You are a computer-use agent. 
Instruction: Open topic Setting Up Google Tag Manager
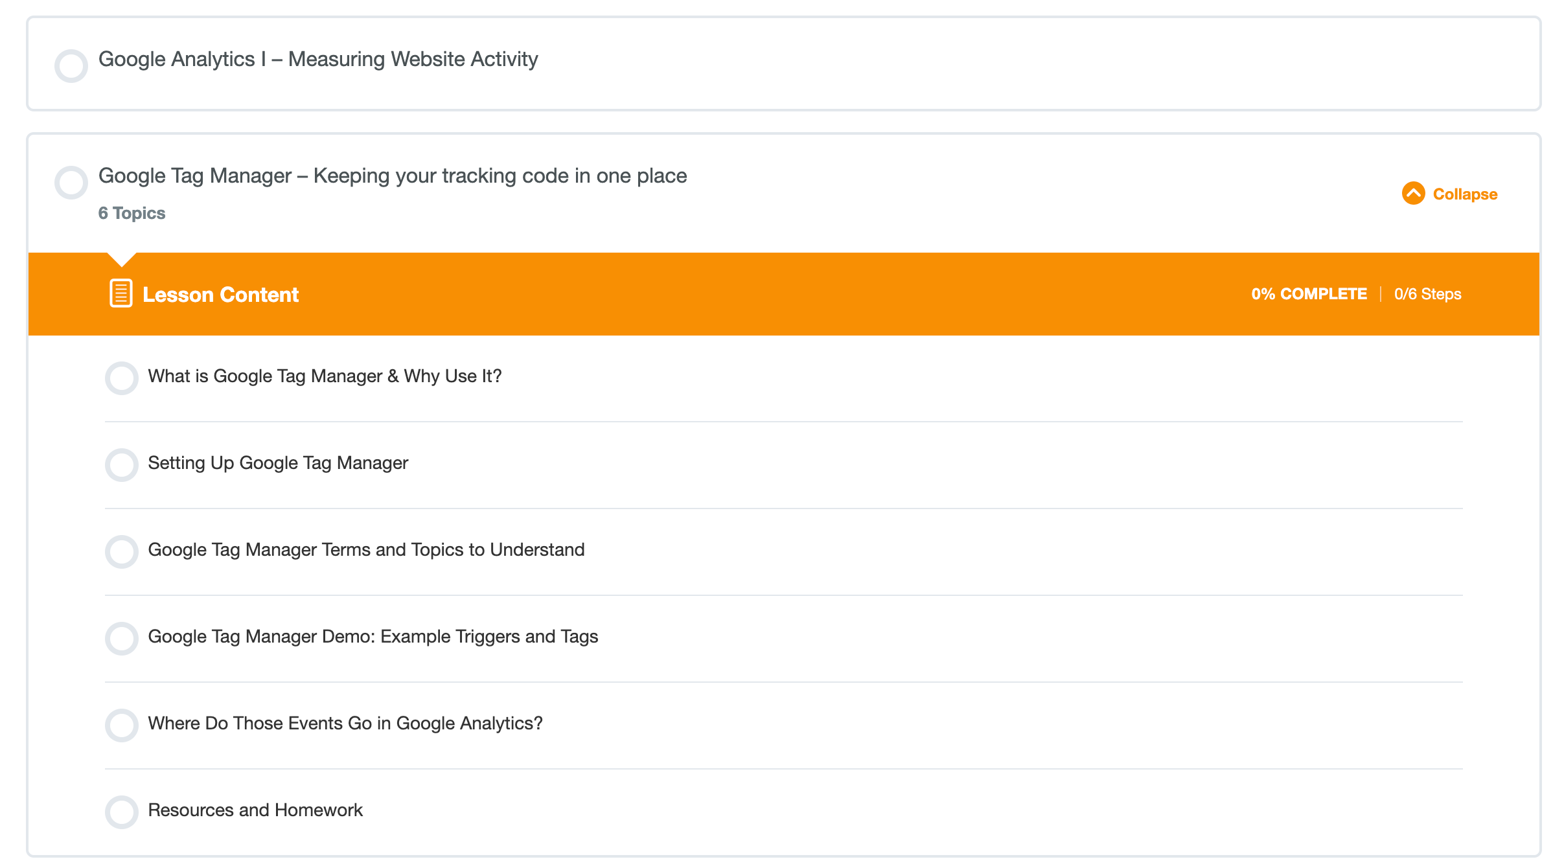tap(278, 463)
